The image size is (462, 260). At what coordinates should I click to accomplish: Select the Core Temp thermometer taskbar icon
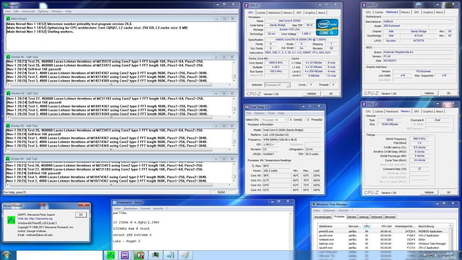click(x=140, y=255)
